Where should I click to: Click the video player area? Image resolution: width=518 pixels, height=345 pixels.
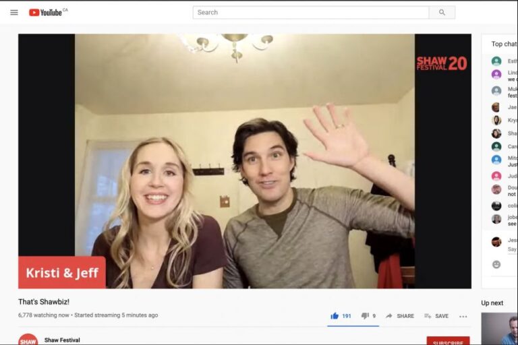click(244, 161)
